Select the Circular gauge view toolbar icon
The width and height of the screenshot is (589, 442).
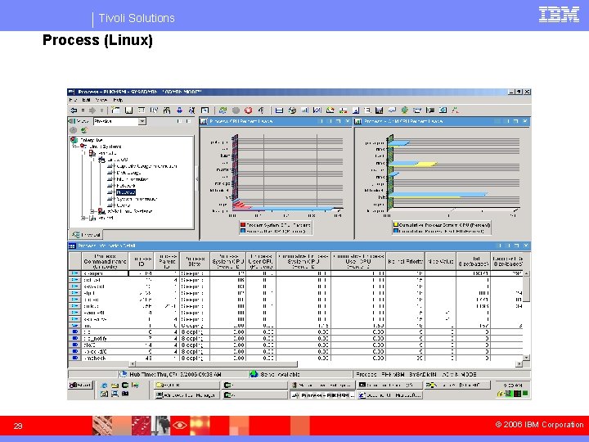tap(330, 110)
